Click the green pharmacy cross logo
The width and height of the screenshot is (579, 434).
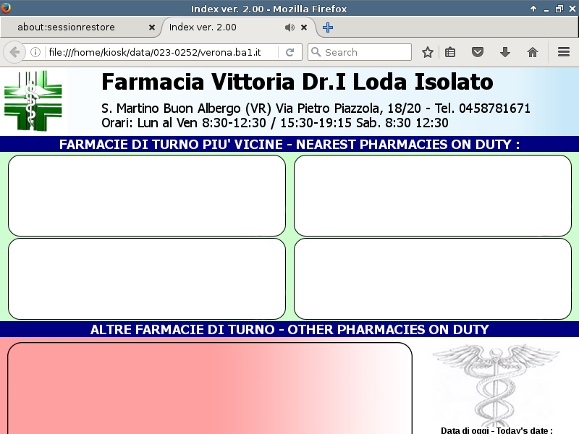point(33,101)
